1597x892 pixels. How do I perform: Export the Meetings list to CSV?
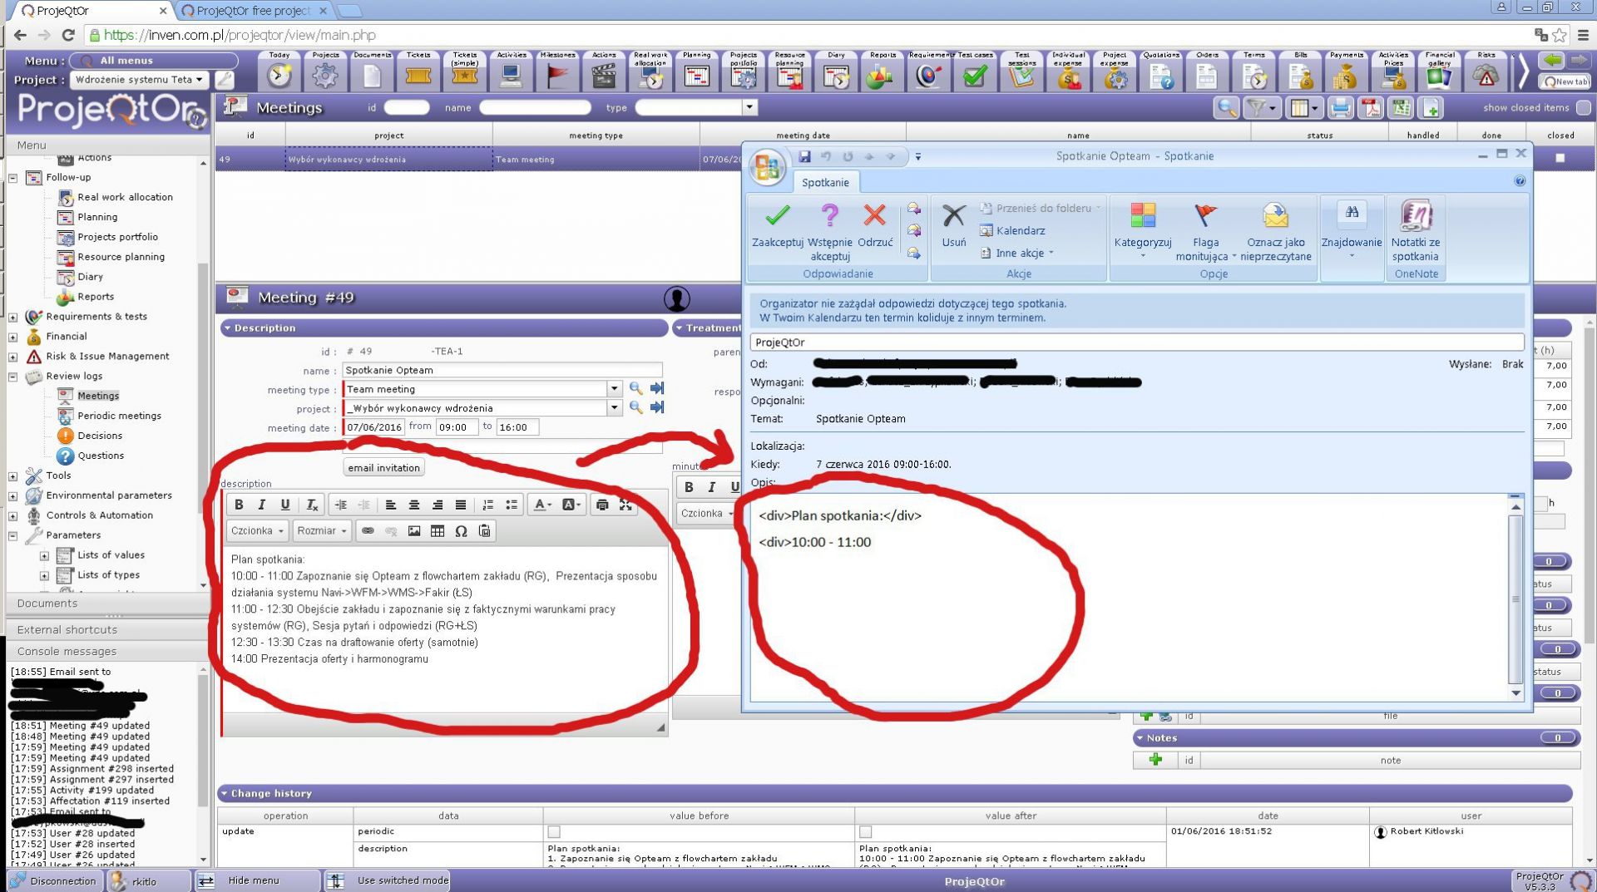1401,108
